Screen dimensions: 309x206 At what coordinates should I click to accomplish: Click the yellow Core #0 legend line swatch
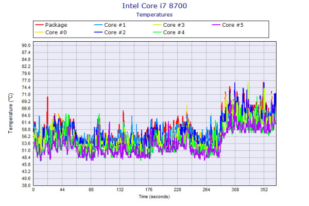[39, 32]
